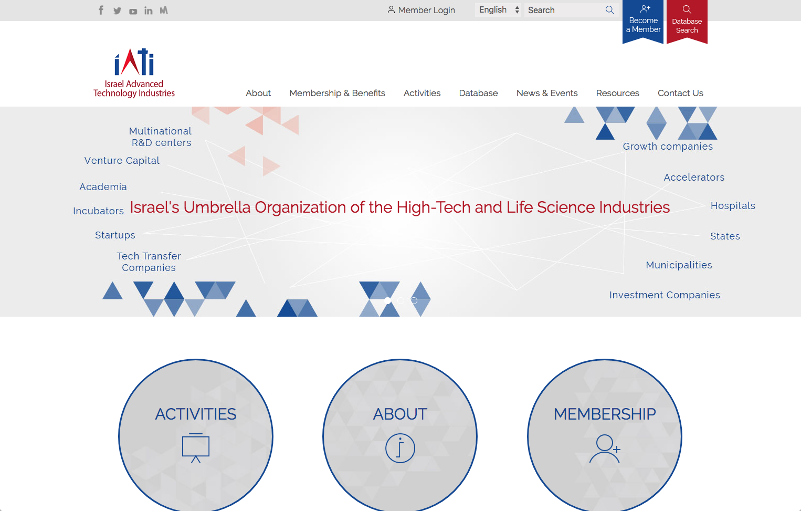Open Membership & Benefits menu
Viewport: 801px width, 511px height.
click(x=337, y=93)
